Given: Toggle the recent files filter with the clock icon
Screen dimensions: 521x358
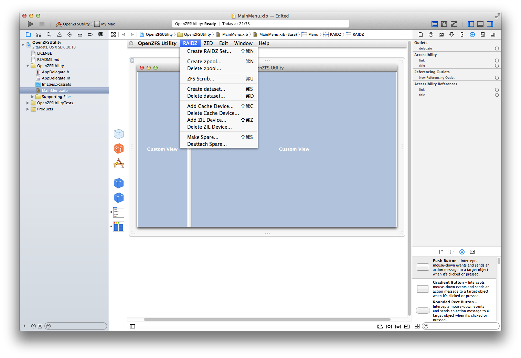Looking at the screenshot, I should (33, 326).
